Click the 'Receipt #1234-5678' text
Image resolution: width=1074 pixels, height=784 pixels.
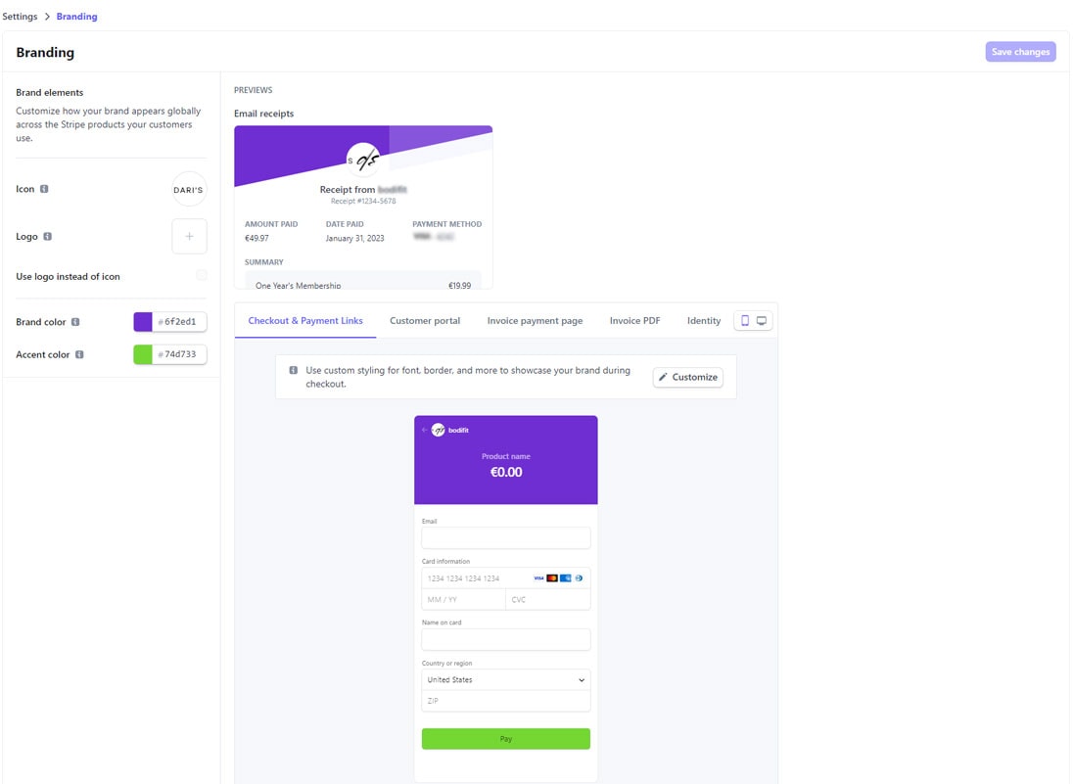tap(363, 202)
